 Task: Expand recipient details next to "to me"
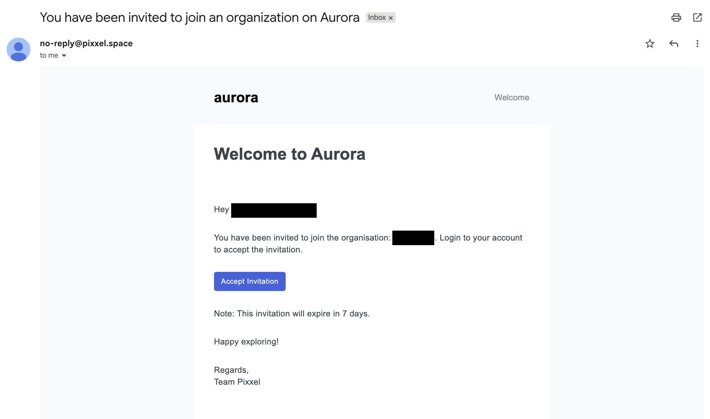[64, 55]
